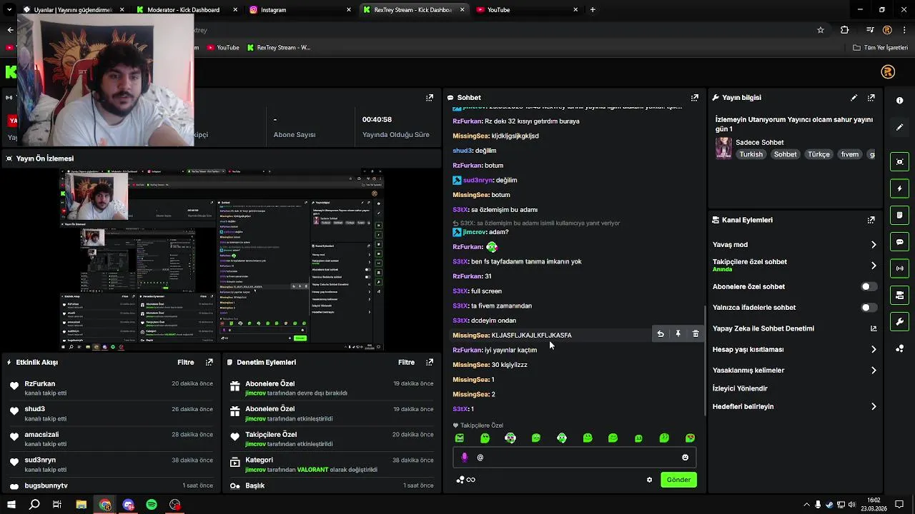Select the first green emote in quick emote row
Image resolution: width=915 pixels, height=514 pixels.
(460, 438)
